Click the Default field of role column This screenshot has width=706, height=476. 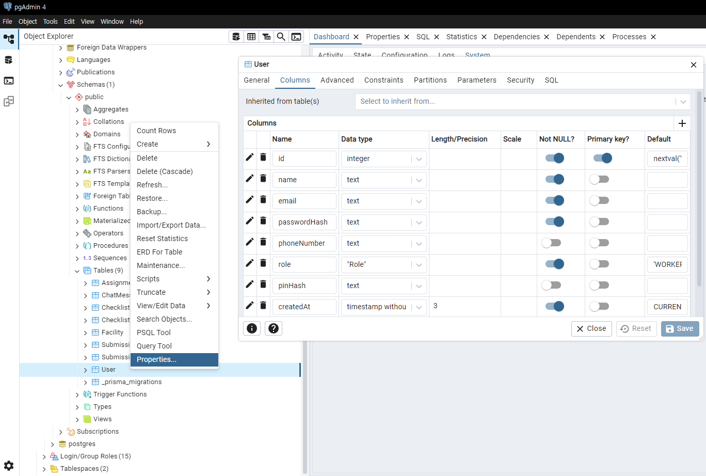click(x=667, y=264)
